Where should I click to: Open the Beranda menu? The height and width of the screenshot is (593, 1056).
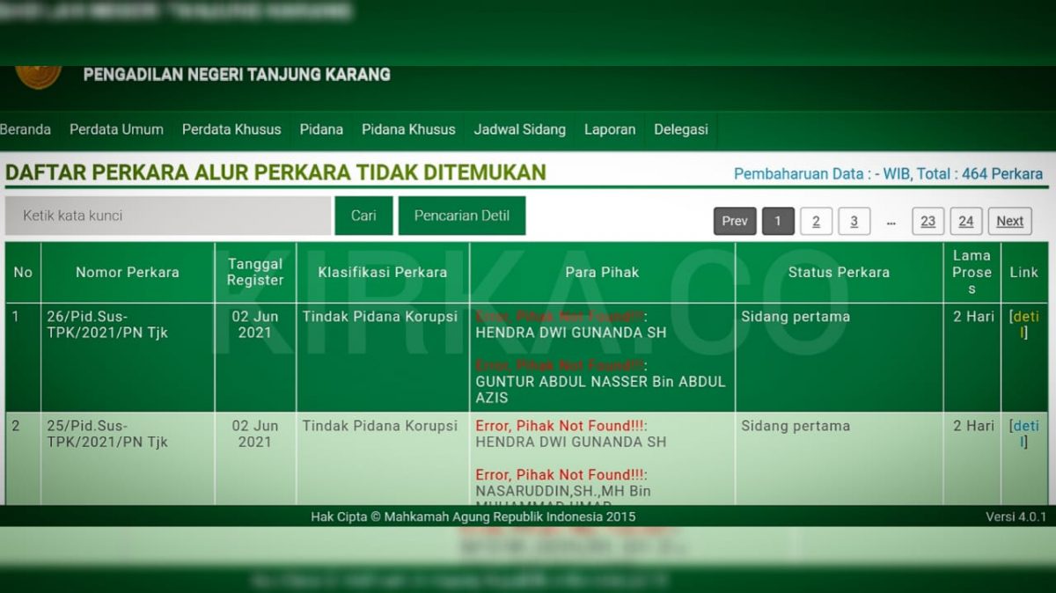pos(26,129)
